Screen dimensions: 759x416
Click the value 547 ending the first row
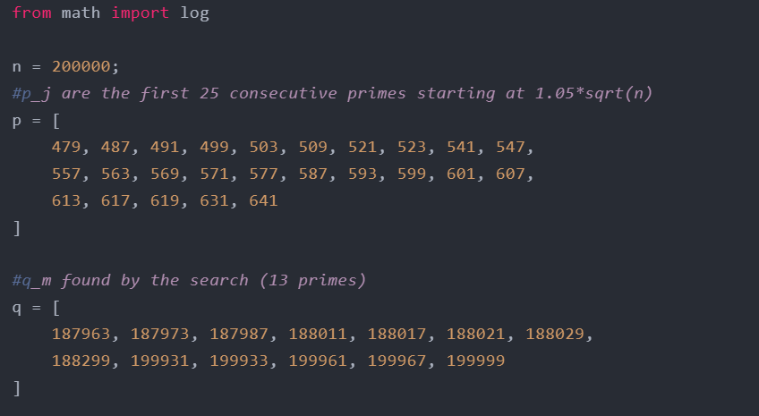point(516,148)
